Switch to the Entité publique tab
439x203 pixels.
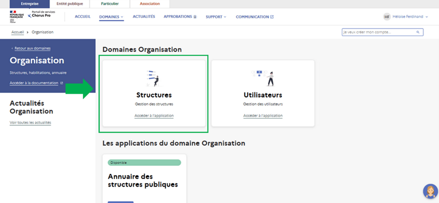coord(70,4)
